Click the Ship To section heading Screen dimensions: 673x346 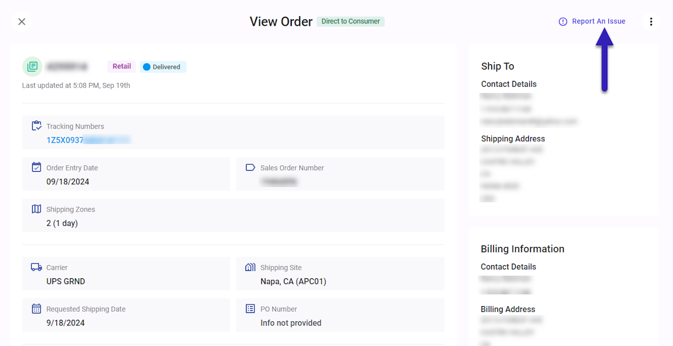tap(497, 66)
